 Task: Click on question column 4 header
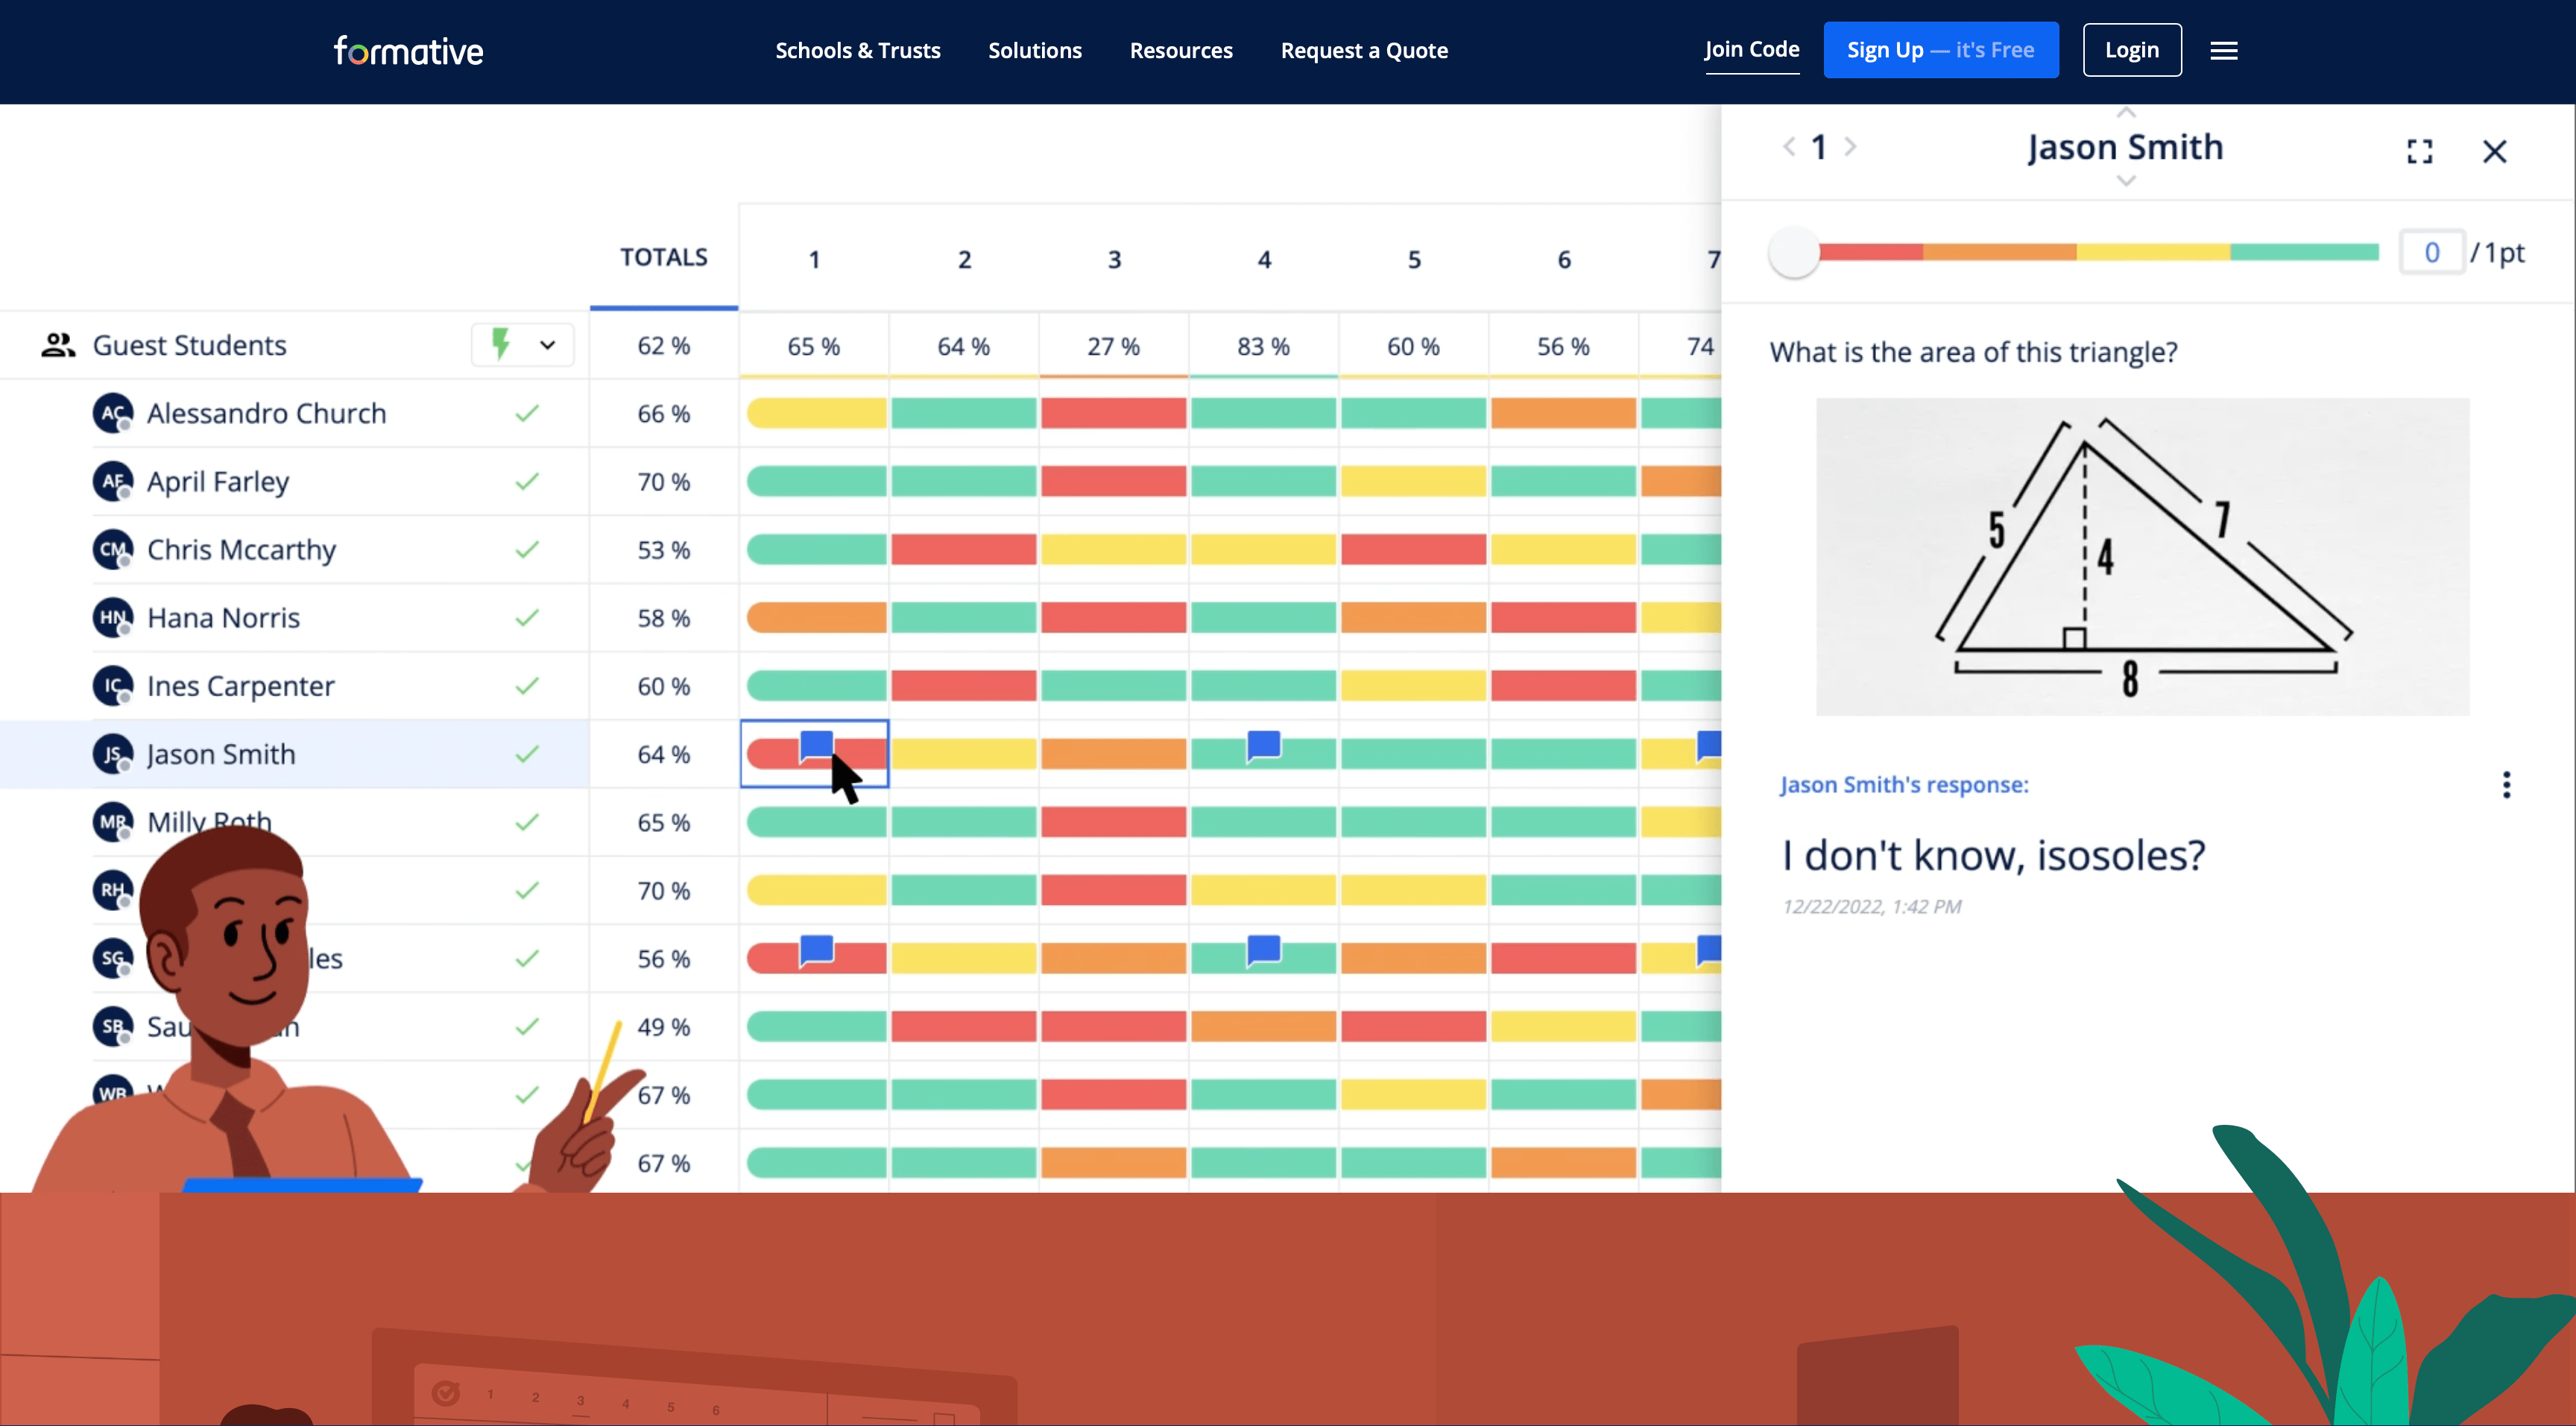pyautogui.click(x=1263, y=258)
